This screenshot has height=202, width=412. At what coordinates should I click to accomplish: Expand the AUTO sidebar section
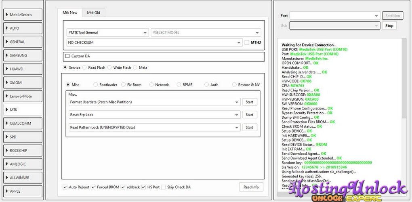click(23, 28)
